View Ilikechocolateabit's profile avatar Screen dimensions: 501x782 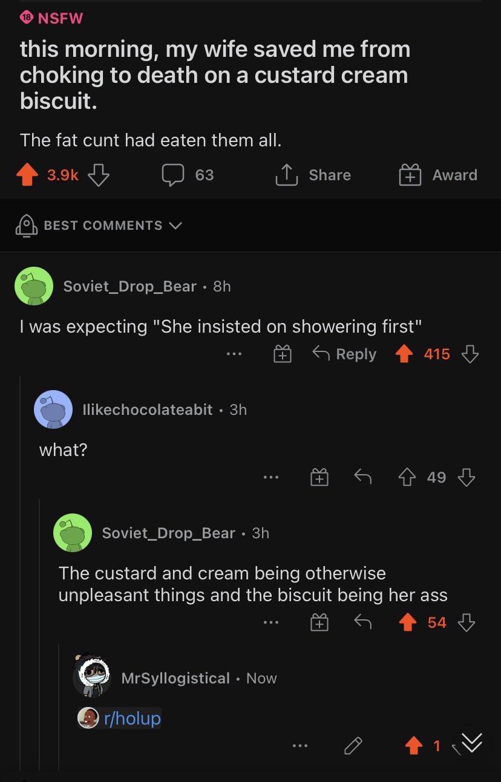point(53,409)
